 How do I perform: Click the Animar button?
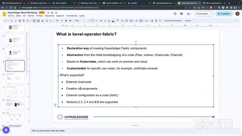tap(188, 21)
